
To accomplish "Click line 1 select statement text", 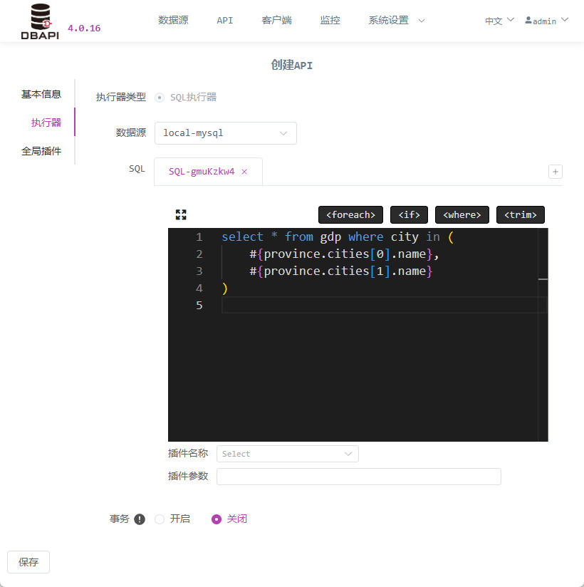I will coord(338,237).
